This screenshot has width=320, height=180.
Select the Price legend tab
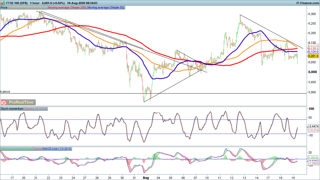(x=4, y=8)
